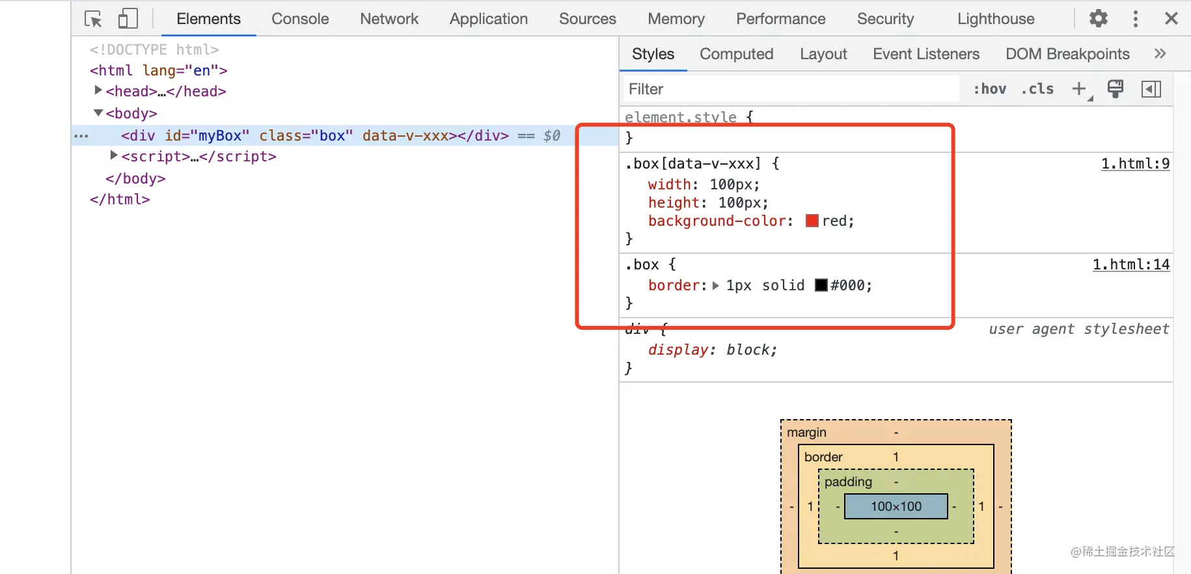Screen dimensions: 1191x574
Task: Add a new style rule
Action: click(1080, 89)
